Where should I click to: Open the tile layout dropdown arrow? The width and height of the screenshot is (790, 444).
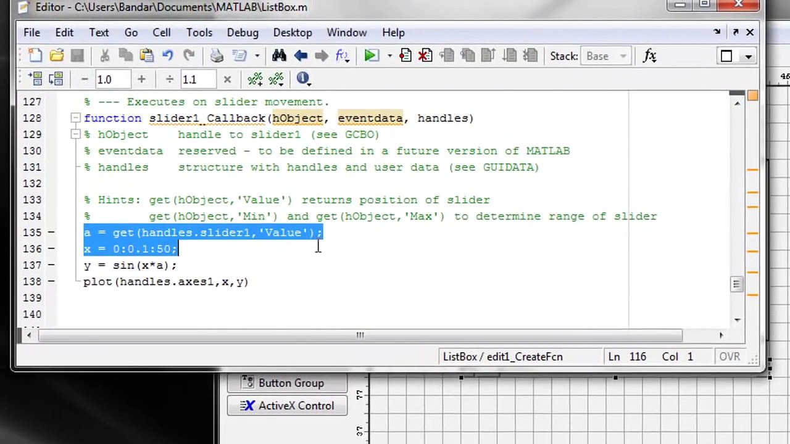(x=749, y=56)
